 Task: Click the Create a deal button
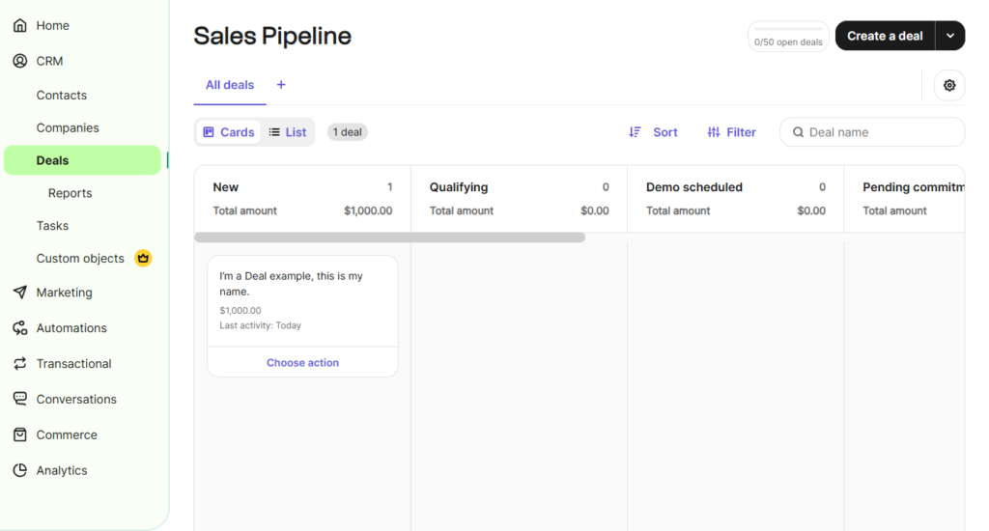pos(885,36)
